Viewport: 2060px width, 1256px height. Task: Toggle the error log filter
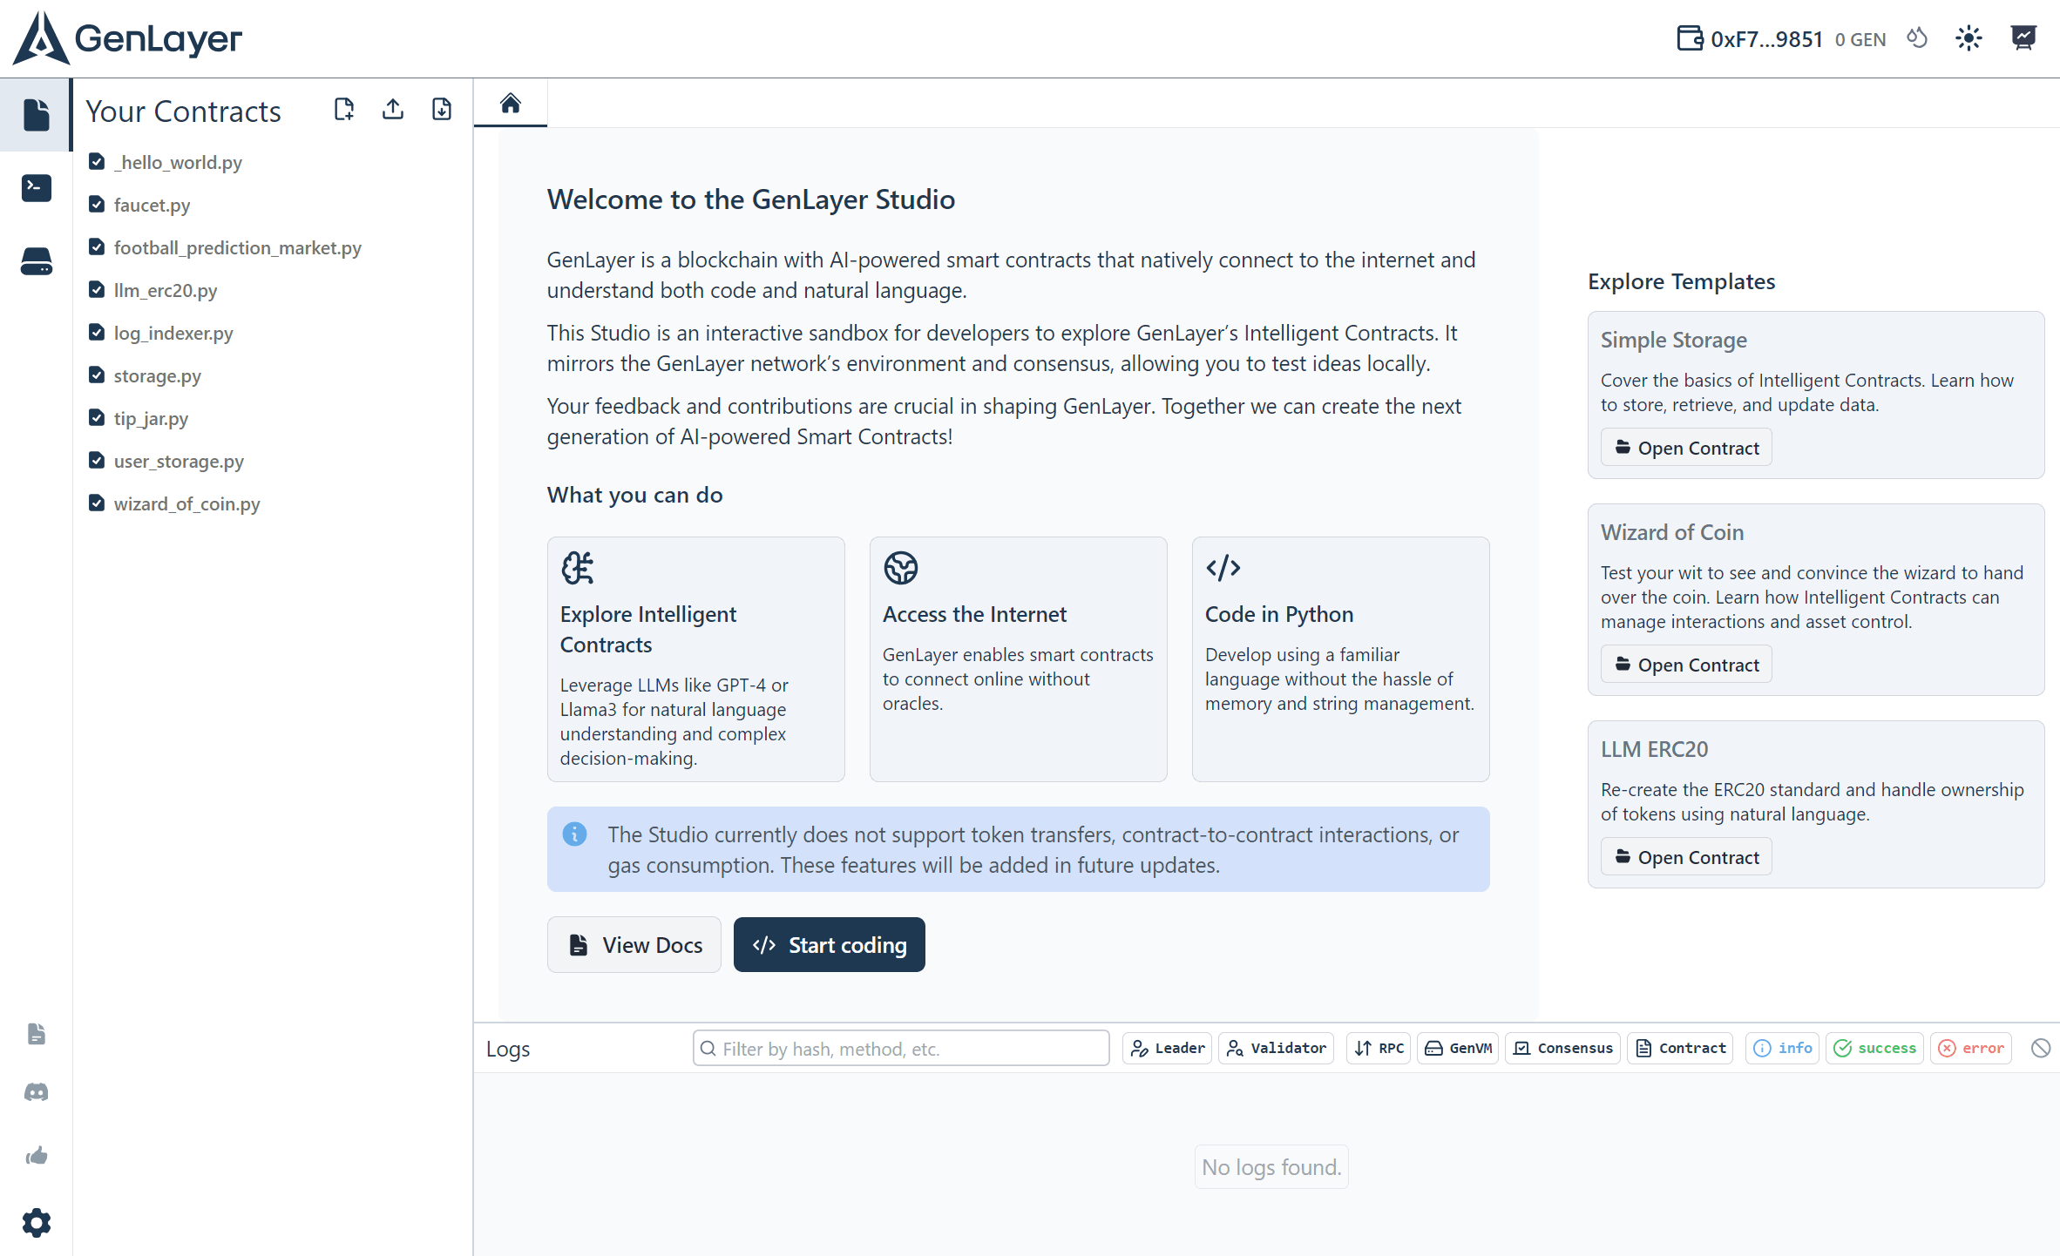[x=1971, y=1048]
